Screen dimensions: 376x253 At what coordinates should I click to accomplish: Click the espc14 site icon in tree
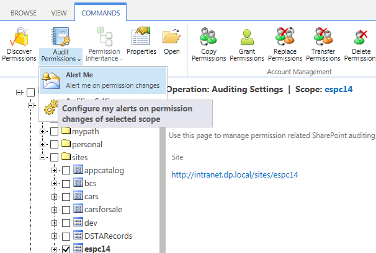coord(78,248)
